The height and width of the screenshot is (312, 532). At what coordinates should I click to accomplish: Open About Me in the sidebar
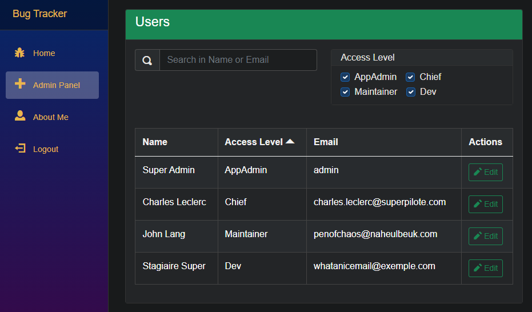coord(52,117)
